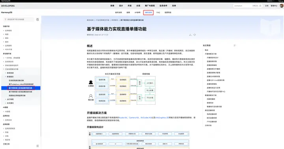
Task: Click the document search icon beside the sidebar filter
Action: coord(37,20)
